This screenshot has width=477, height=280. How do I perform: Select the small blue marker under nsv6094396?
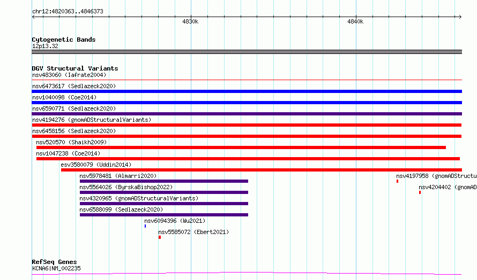tap(145, 226)
